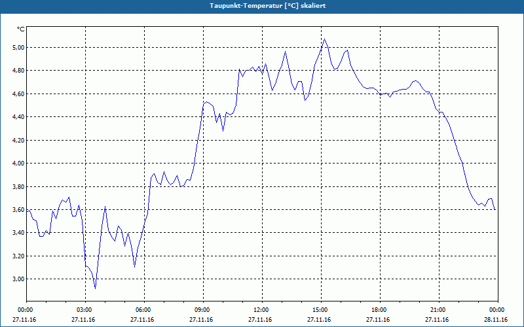The image size is (524, 327).
Task: Select the 12:00 time label
Action: click(x=261, y=310)
